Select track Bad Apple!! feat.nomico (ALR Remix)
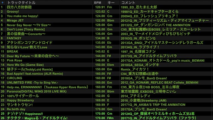213x120 pixels. tap(35, 74)
